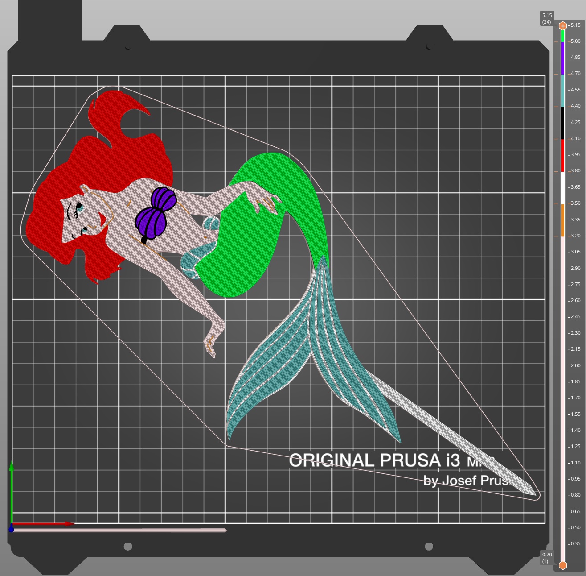Click the 2.00 height label on the ruler
586x576 pixels.
tap(575, 365)
